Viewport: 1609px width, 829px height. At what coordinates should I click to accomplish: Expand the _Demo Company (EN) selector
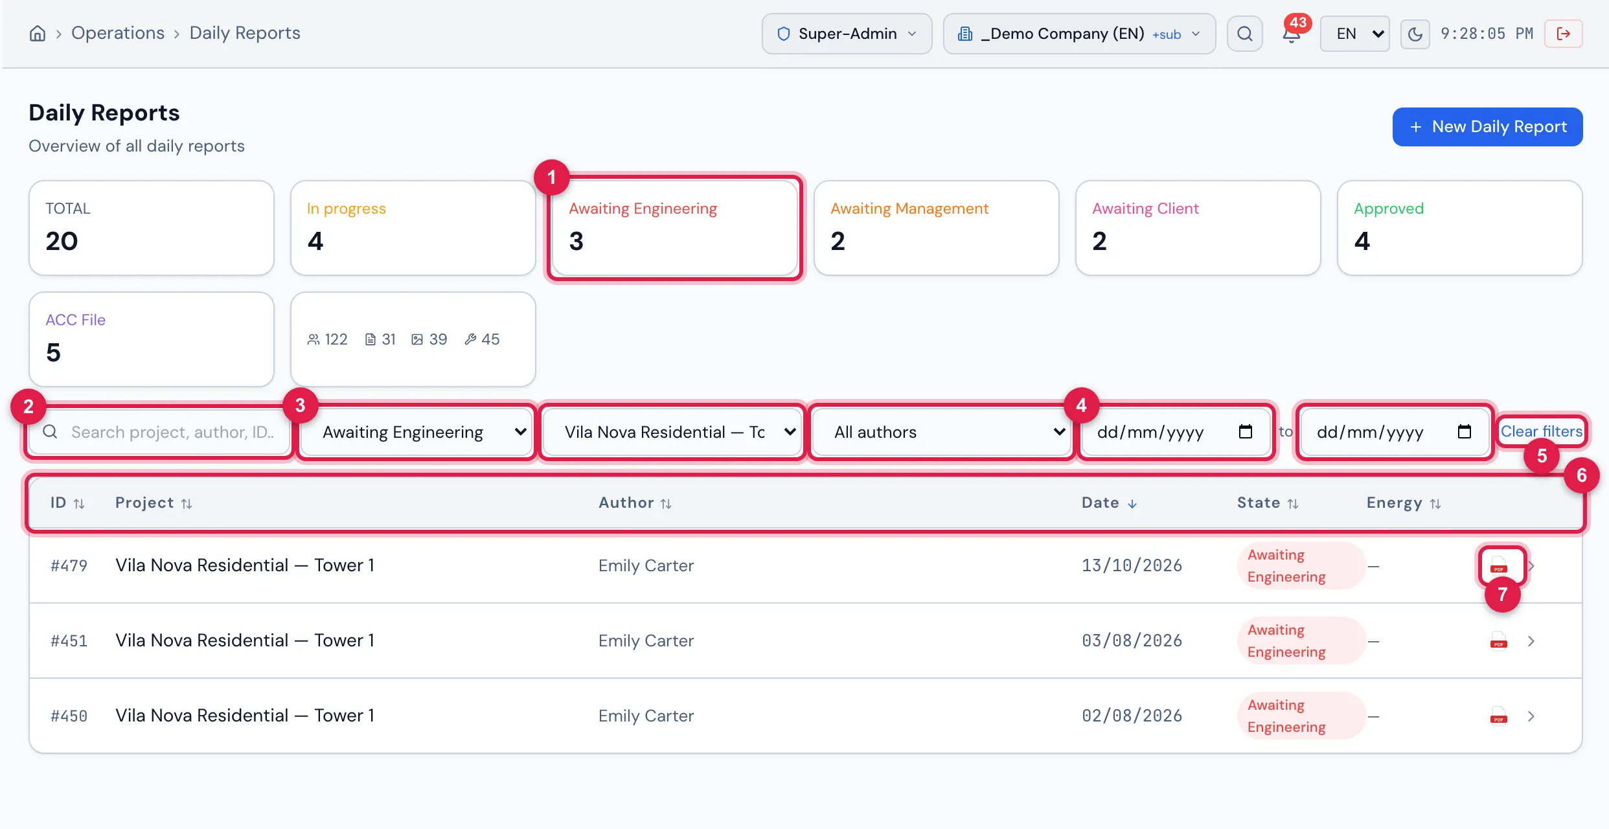[1078, 34]
